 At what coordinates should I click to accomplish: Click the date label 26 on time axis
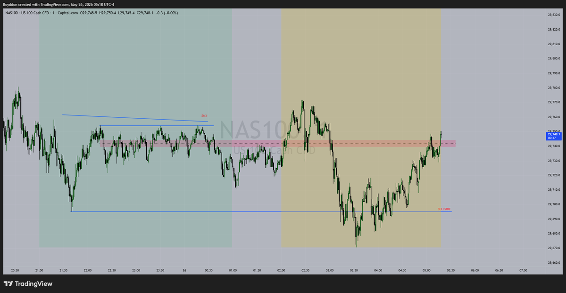(x=184, y=270)
